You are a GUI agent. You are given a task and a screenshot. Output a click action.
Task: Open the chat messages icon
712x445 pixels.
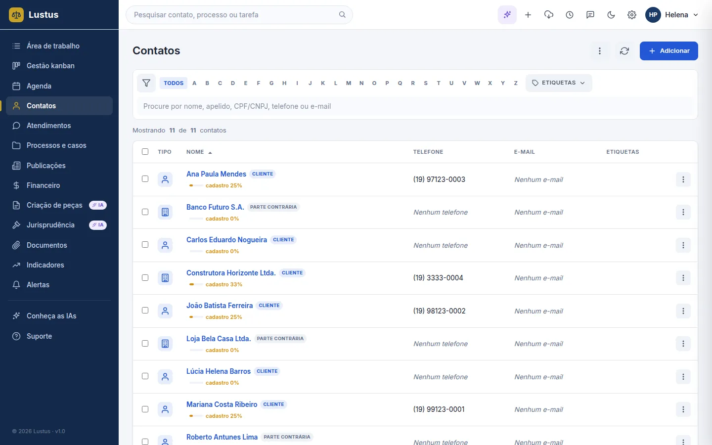590,15
